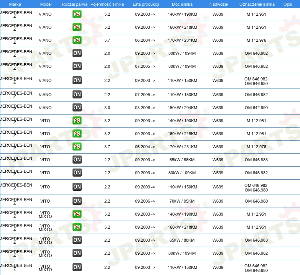
Task: Click the Oznaczenie silnika column header
Action: click(257, 4)
